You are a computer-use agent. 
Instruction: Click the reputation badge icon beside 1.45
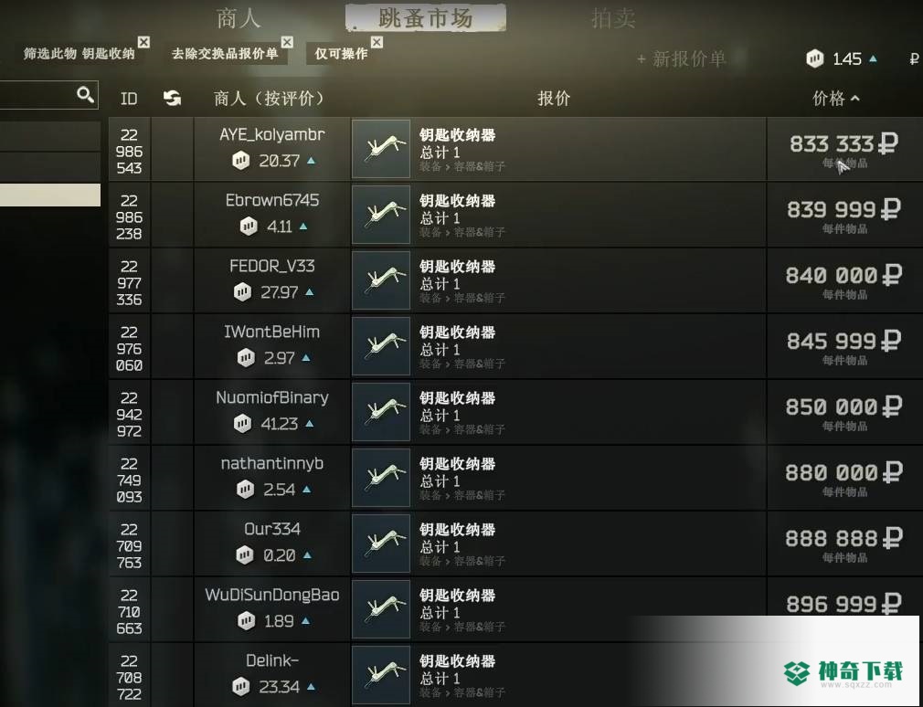(814, 58)
